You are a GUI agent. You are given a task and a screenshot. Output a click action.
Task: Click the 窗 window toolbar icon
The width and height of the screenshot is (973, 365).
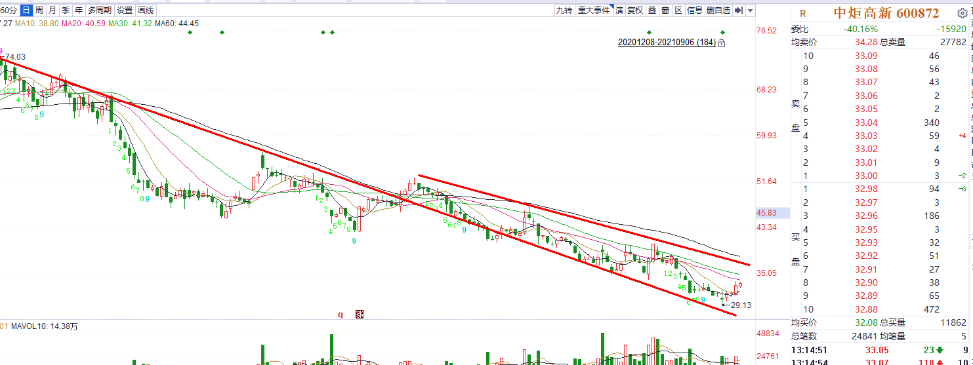pos(665,10)
